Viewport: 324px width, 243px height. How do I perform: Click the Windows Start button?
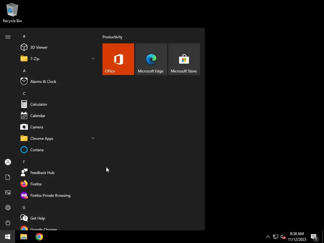point(8,237)
